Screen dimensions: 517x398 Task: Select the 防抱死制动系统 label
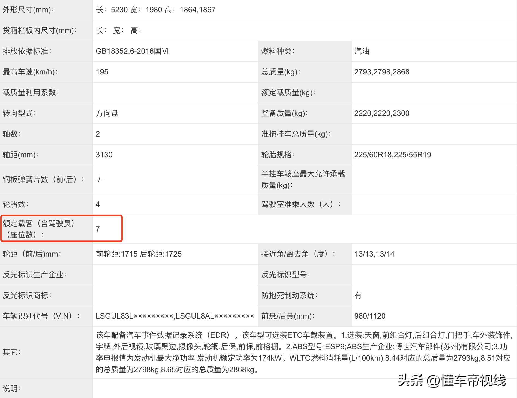click(x=289, y=296)
